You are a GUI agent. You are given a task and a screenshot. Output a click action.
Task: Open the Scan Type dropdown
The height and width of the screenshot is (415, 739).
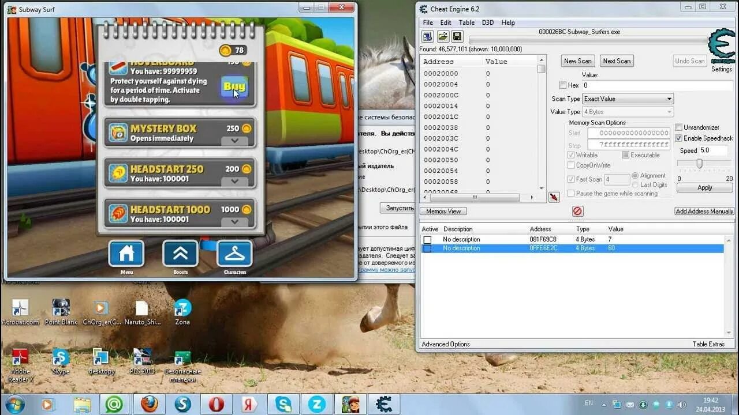[x=628, y=99]
